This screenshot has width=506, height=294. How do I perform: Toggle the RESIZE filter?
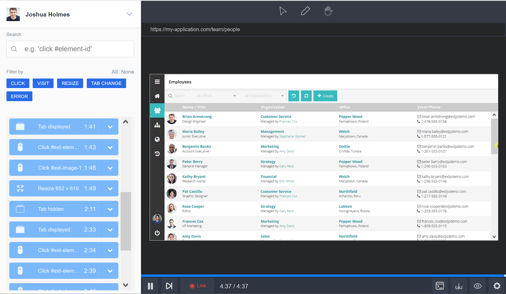pyautogui.click(x=70, y=83)
